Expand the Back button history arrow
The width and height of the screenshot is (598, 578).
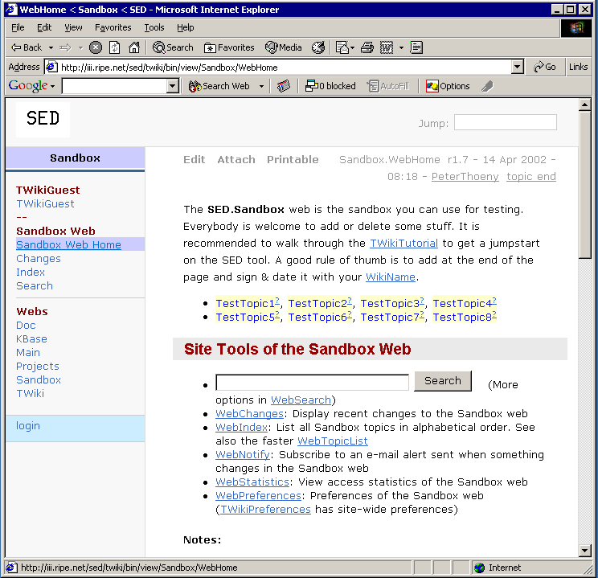51,47
